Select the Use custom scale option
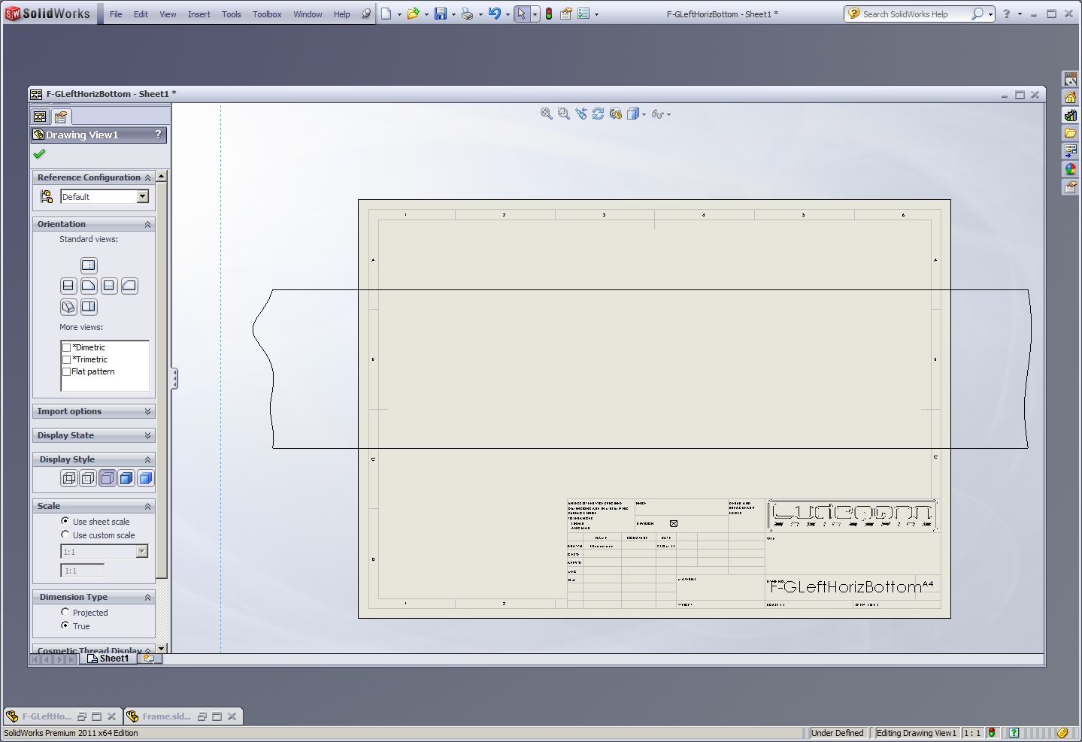This screenshot has height=742, width=1082. (65, 535)
